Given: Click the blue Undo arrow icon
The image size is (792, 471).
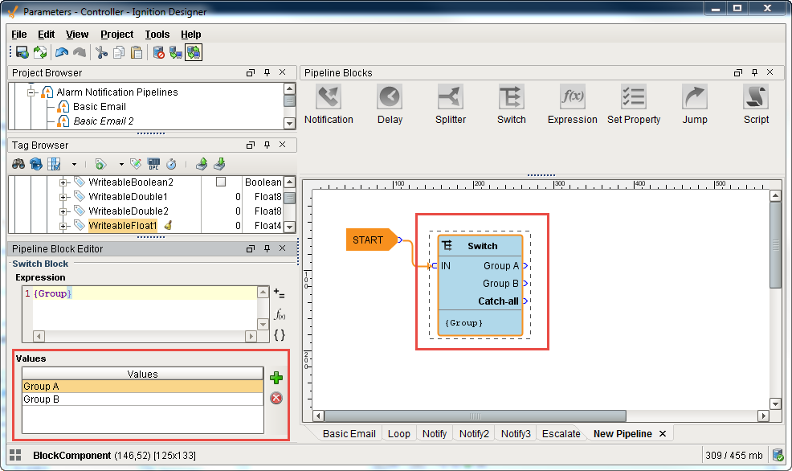Looking at the screenshot, I should 62,52.
